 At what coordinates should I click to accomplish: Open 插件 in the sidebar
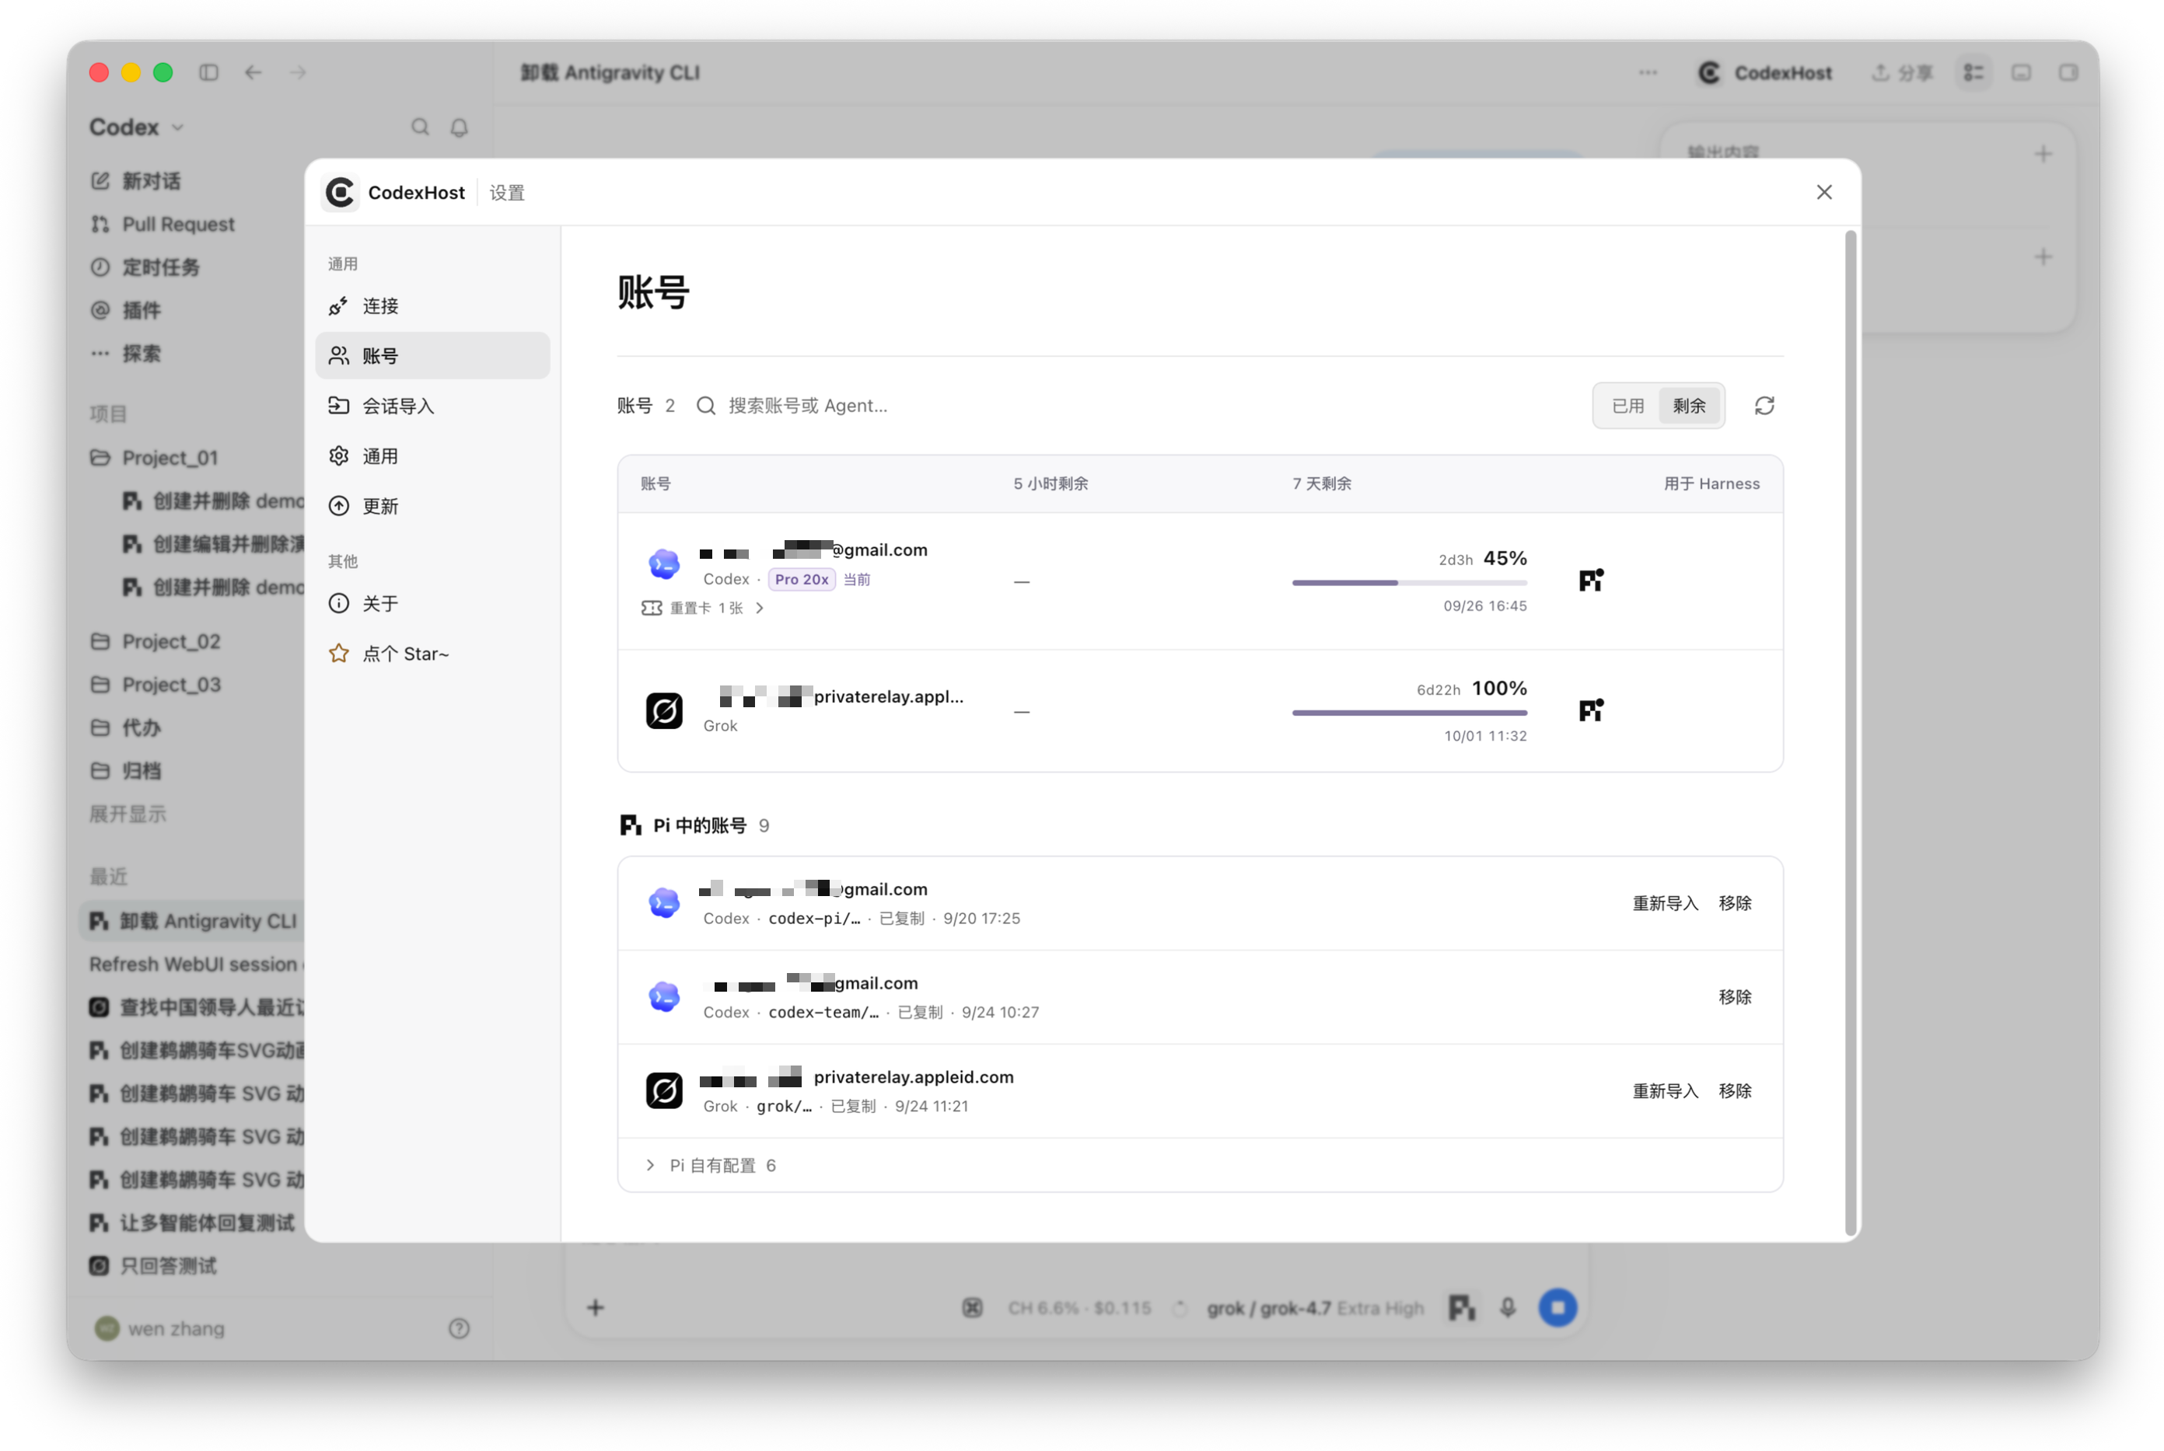coord(125,310)
